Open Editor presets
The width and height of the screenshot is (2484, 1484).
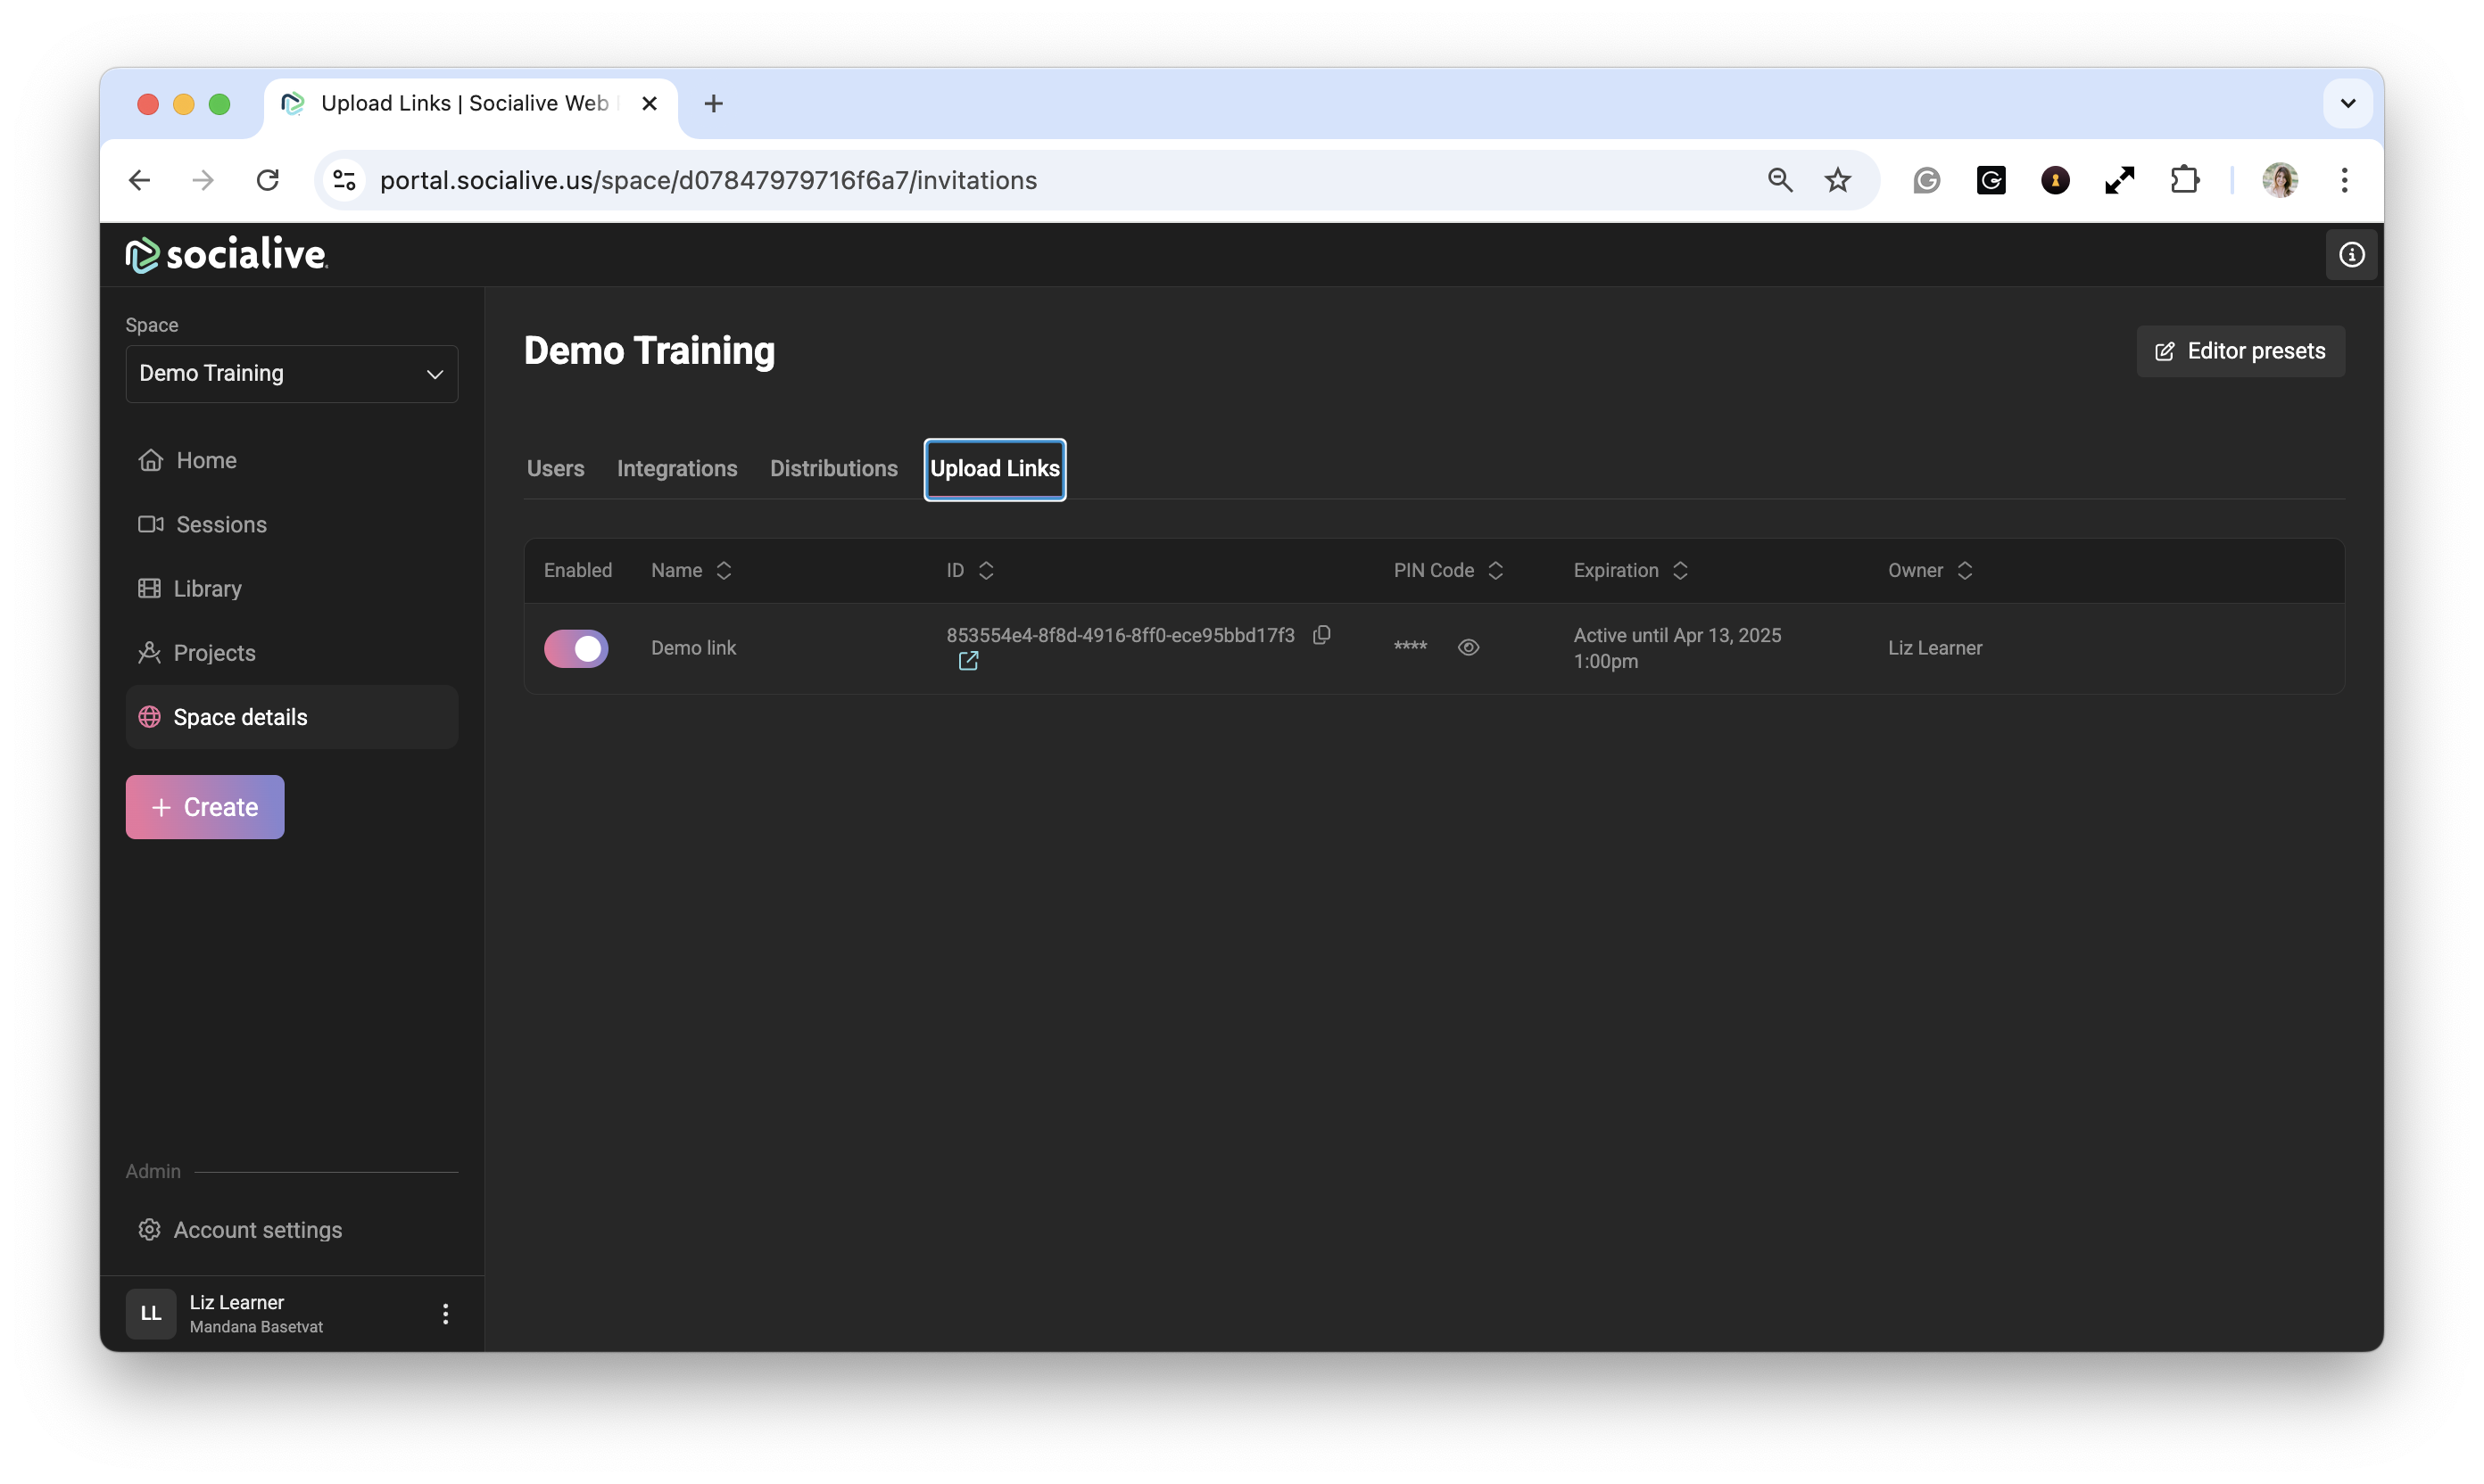pyautogui.click(x=2240, y=351)
